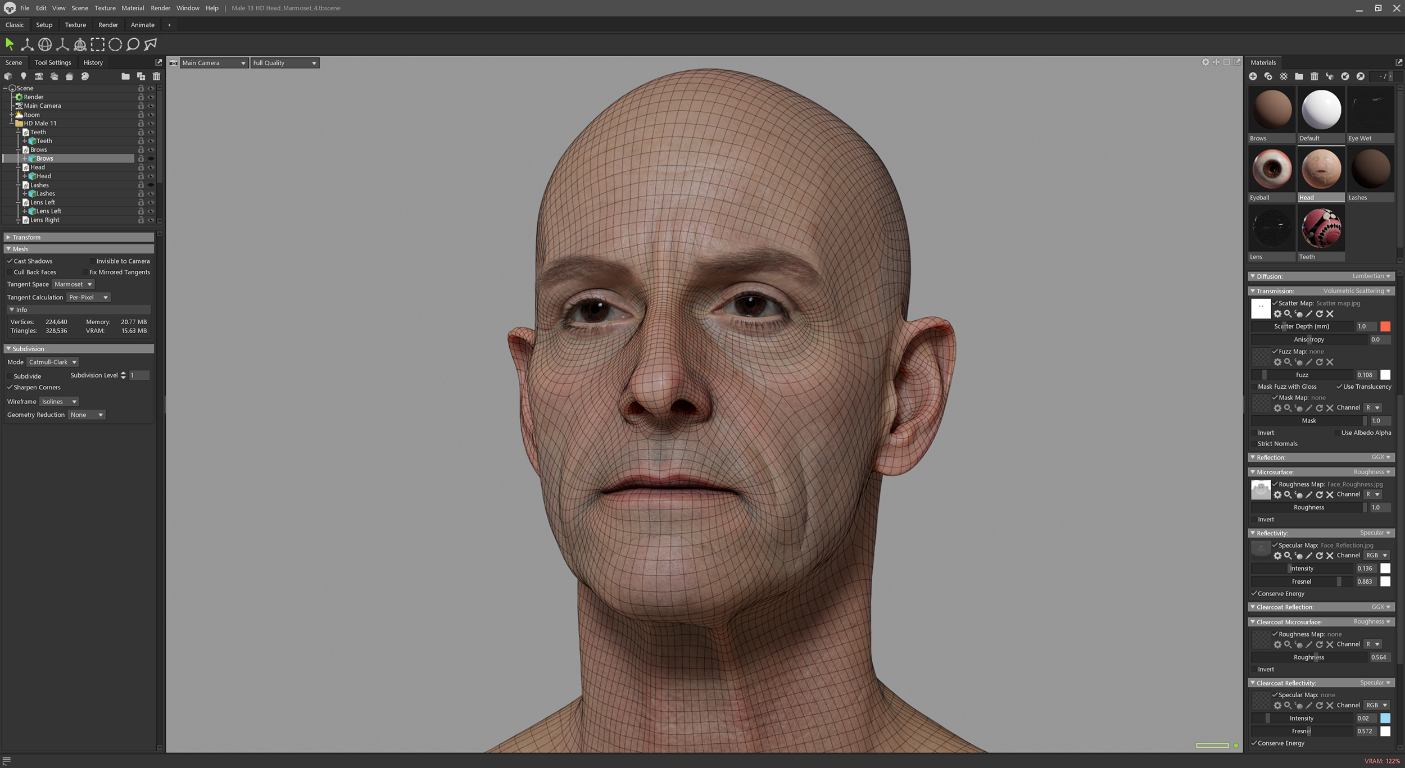This screenshot has height=768, width=1405.
Task: Open the Lasso selection tool
Action: point(133,44)
